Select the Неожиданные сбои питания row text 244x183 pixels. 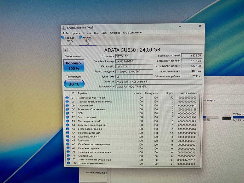[x=94, y=152]
